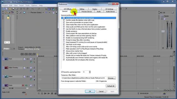Click Browse for temporary files folder
177x99 pixels.
[x=111, y=78]
